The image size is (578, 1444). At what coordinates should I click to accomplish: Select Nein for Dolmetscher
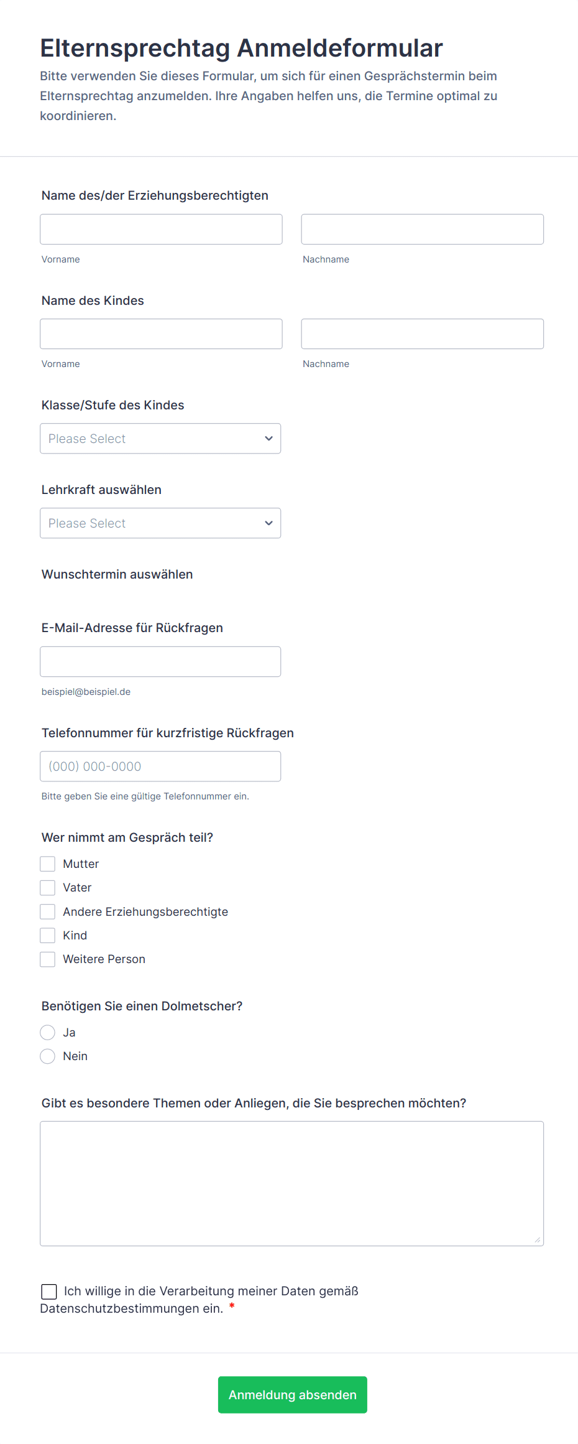tap(48, 1056)
